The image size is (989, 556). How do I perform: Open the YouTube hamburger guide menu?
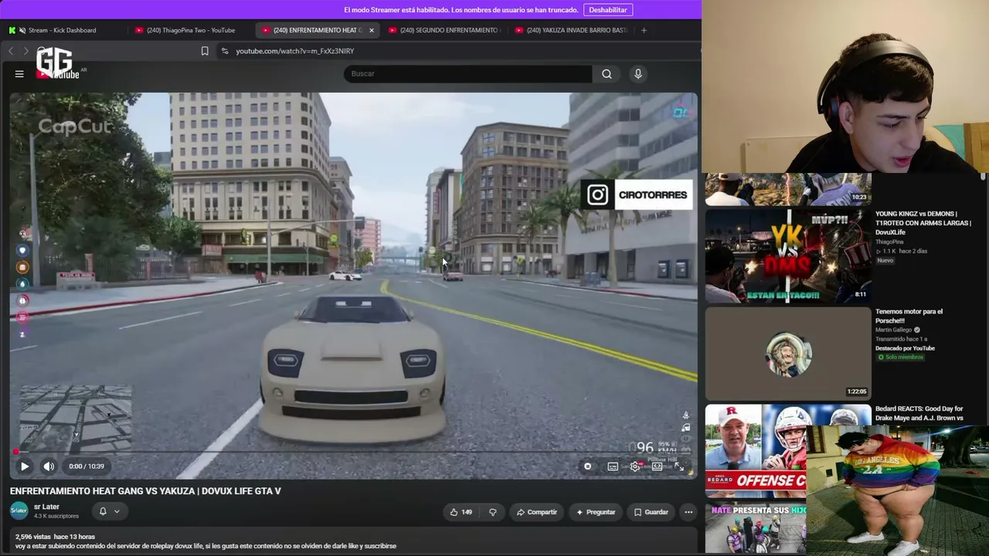pos(19,74)
